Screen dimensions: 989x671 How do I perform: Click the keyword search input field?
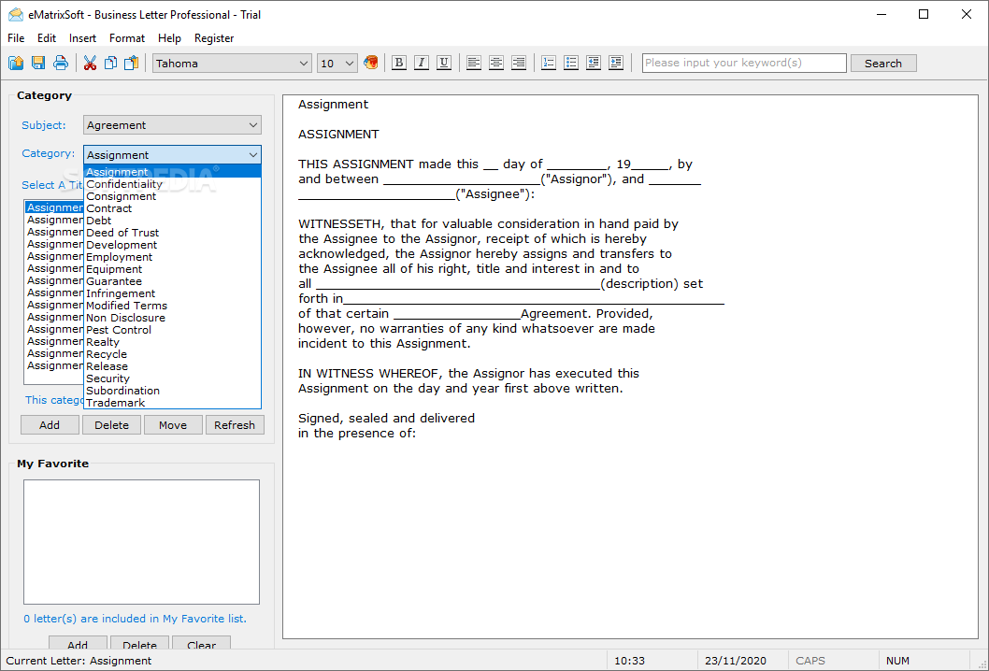click(x=744, y=63)
